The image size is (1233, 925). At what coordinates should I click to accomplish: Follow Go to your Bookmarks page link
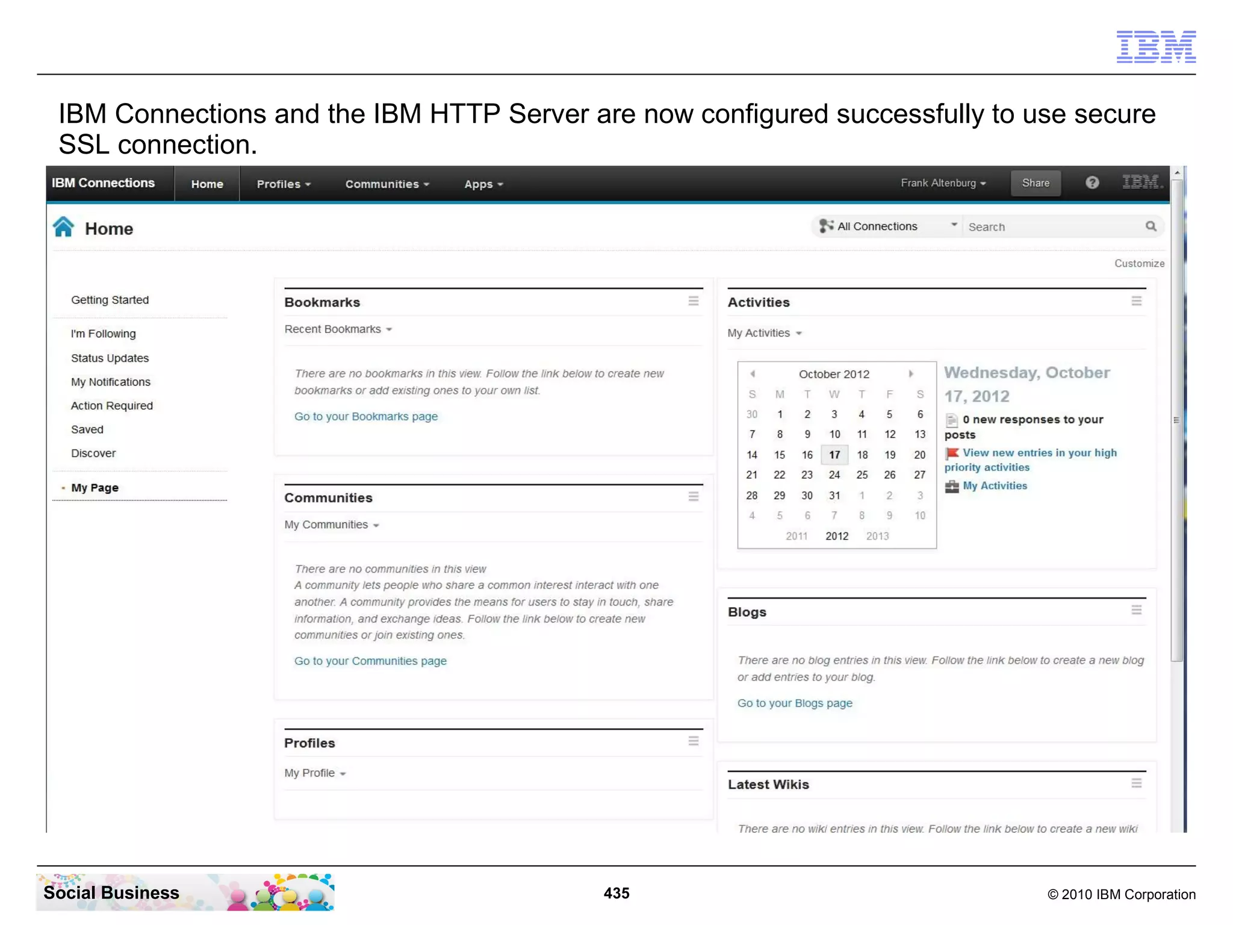click(366, 417)
